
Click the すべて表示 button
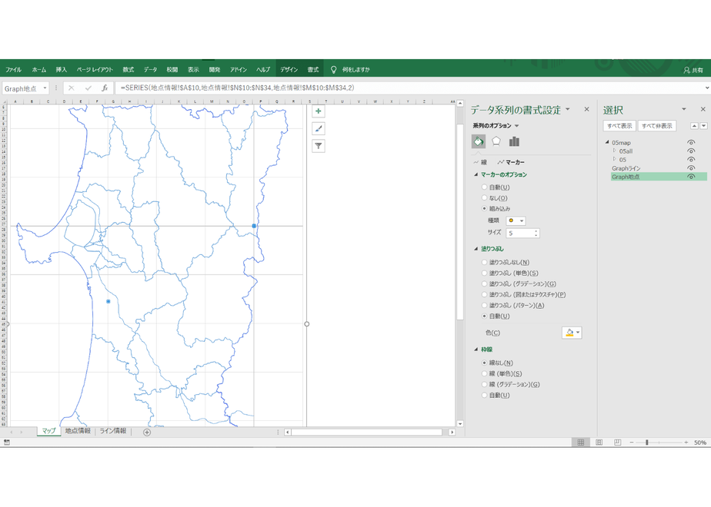coord(619,126)
